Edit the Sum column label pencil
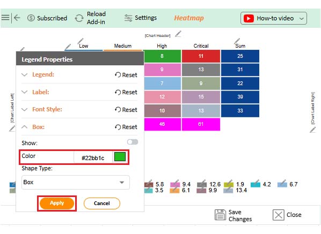The width and height of the screenshot is (321, 234). tap(237, 41)
